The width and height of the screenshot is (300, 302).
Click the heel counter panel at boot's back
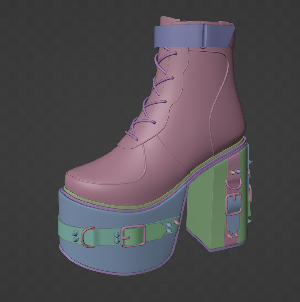pos(232,103)
